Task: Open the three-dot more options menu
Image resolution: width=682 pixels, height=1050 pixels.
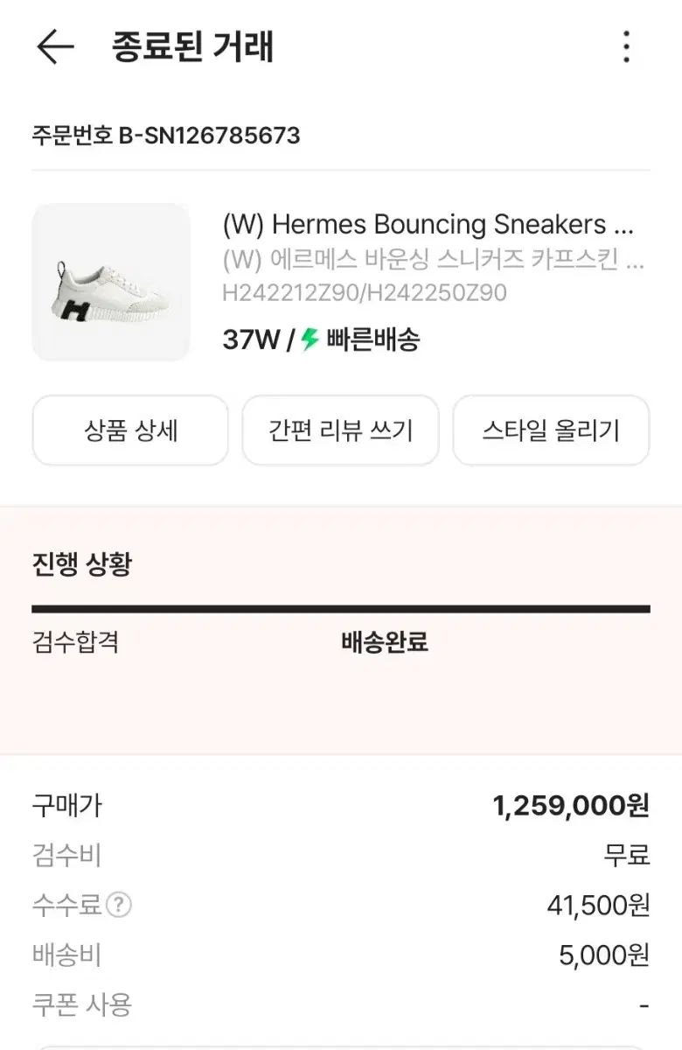Action: [x=626, y=47]
